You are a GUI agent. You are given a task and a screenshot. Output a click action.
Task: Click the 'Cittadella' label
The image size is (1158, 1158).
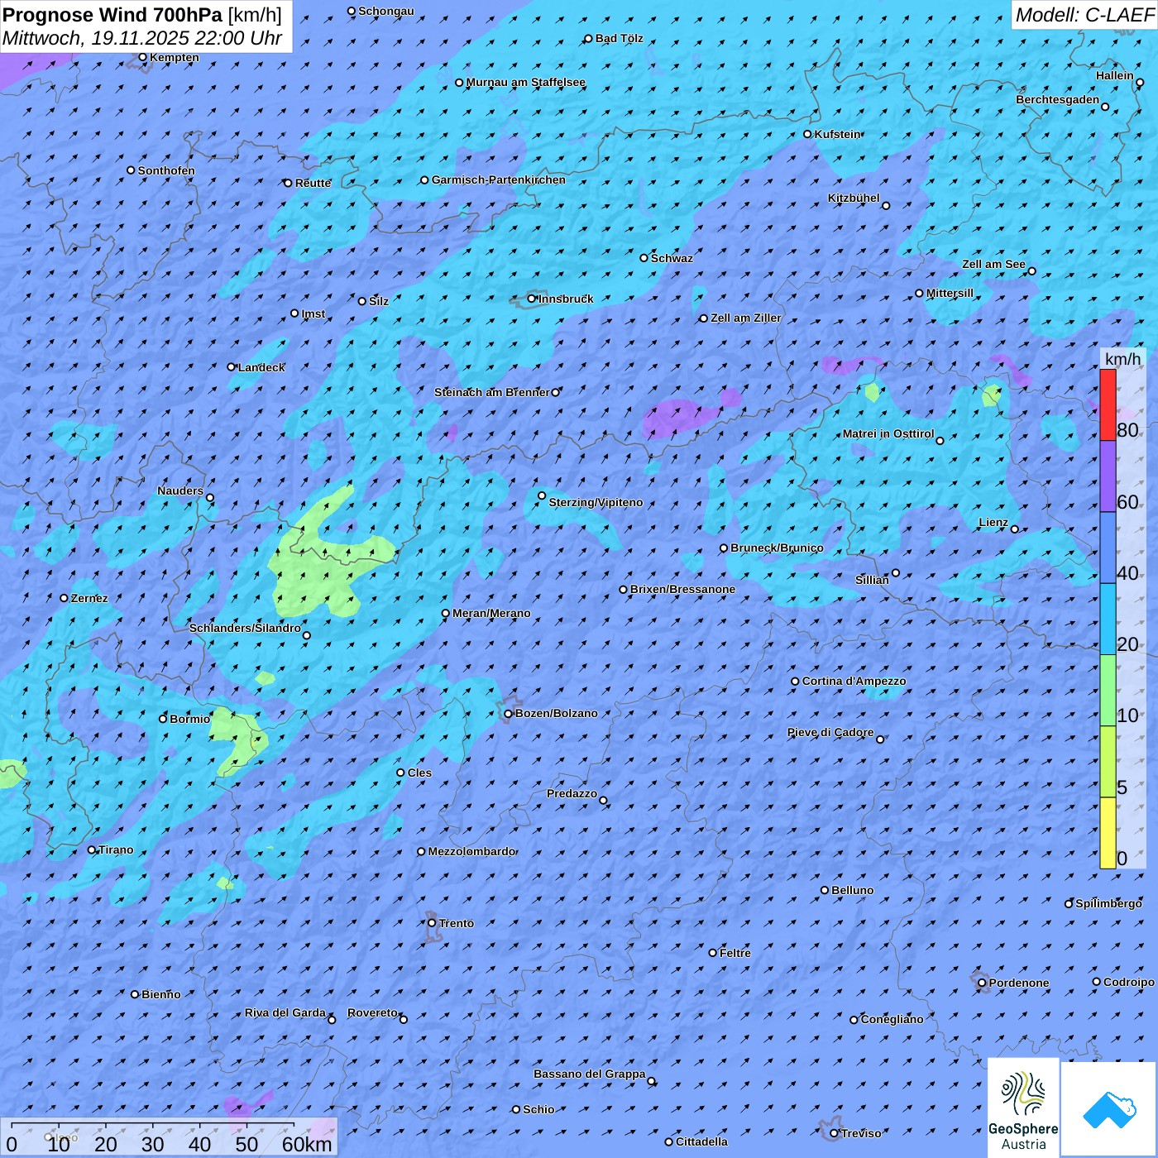(x=701, y=1141)
